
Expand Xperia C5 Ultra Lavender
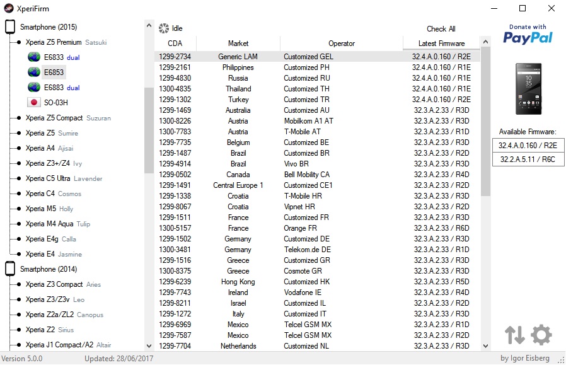click(x=64, y=178)
